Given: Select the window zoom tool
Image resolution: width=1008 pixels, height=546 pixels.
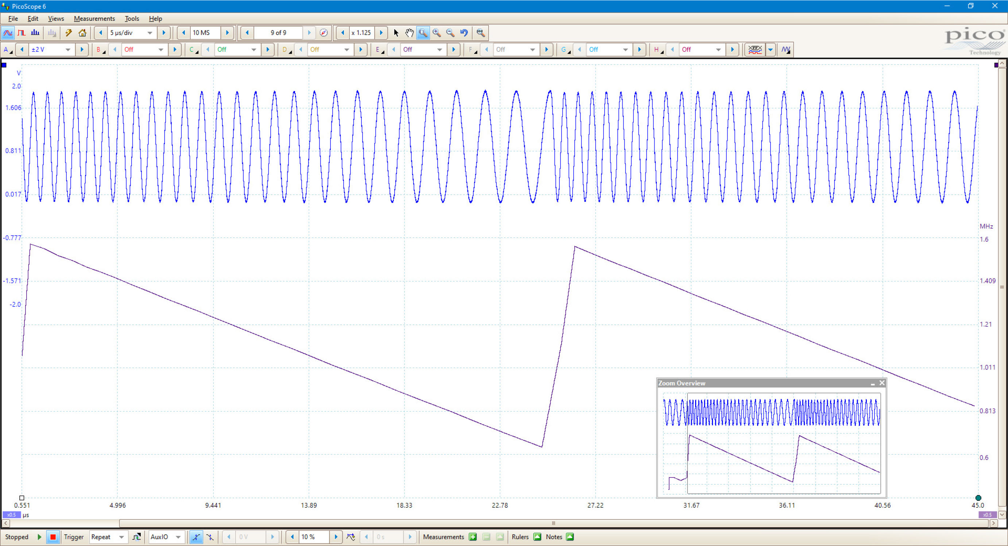Looking at the screenshot, I should tap(423, 33).
